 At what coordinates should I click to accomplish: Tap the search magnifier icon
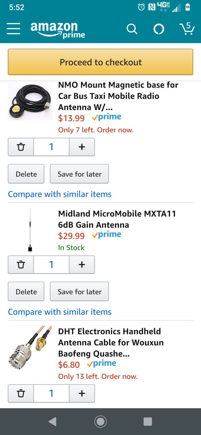click(x=132, y=29)
